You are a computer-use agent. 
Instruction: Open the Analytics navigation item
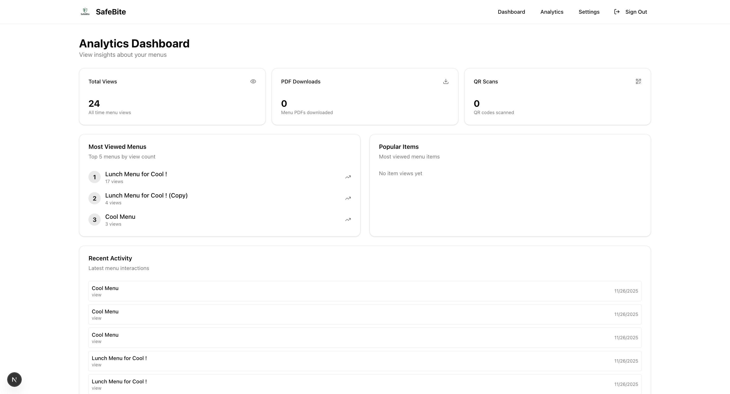click(552, 12)
